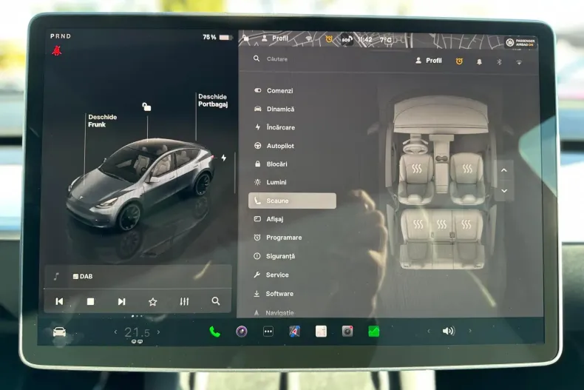The height and width of the screenshot is (390, 584).
Task: Toggle rear right seat heater
Action: pyautogui.click(x=466, y=224)
